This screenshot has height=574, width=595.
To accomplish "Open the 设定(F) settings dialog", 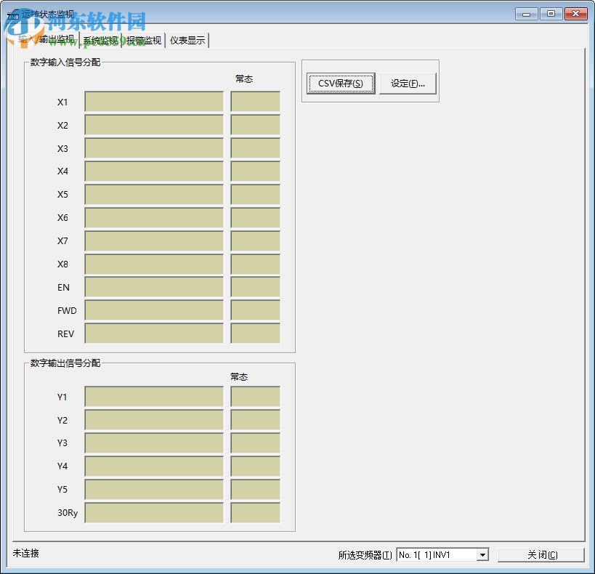I will pyautogui.click(x=408, y=84).
